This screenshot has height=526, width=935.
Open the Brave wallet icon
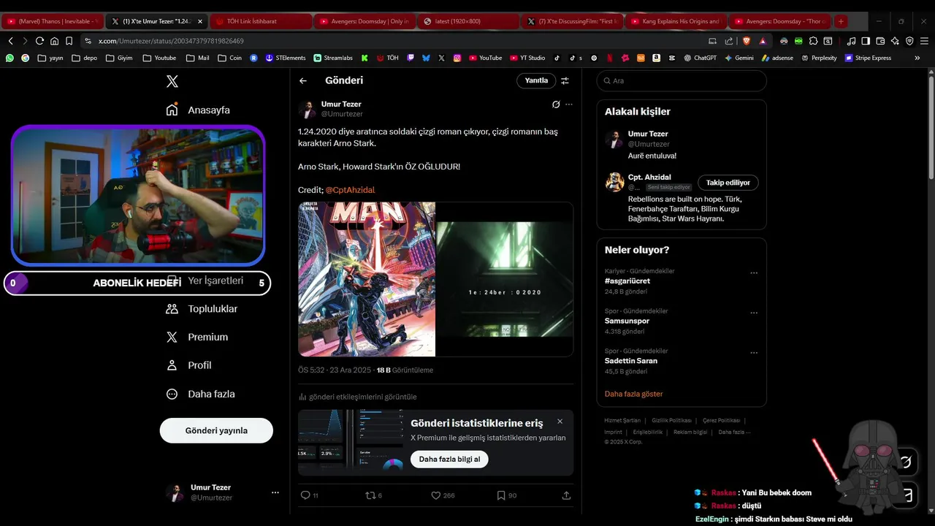pyautogui.click(x=880, y=41)
